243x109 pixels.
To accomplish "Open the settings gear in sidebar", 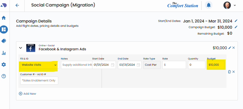I will (x=4, y=65).
